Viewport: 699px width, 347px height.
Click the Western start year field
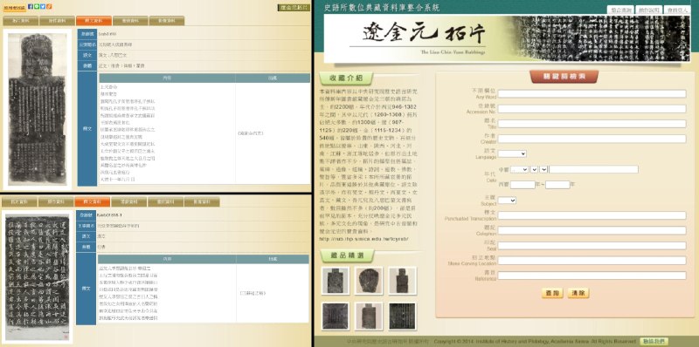(x=523, y=185)
